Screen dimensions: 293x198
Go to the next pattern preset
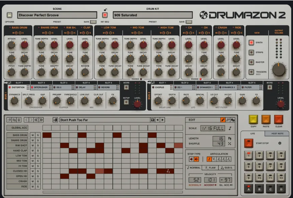(162, 120)
